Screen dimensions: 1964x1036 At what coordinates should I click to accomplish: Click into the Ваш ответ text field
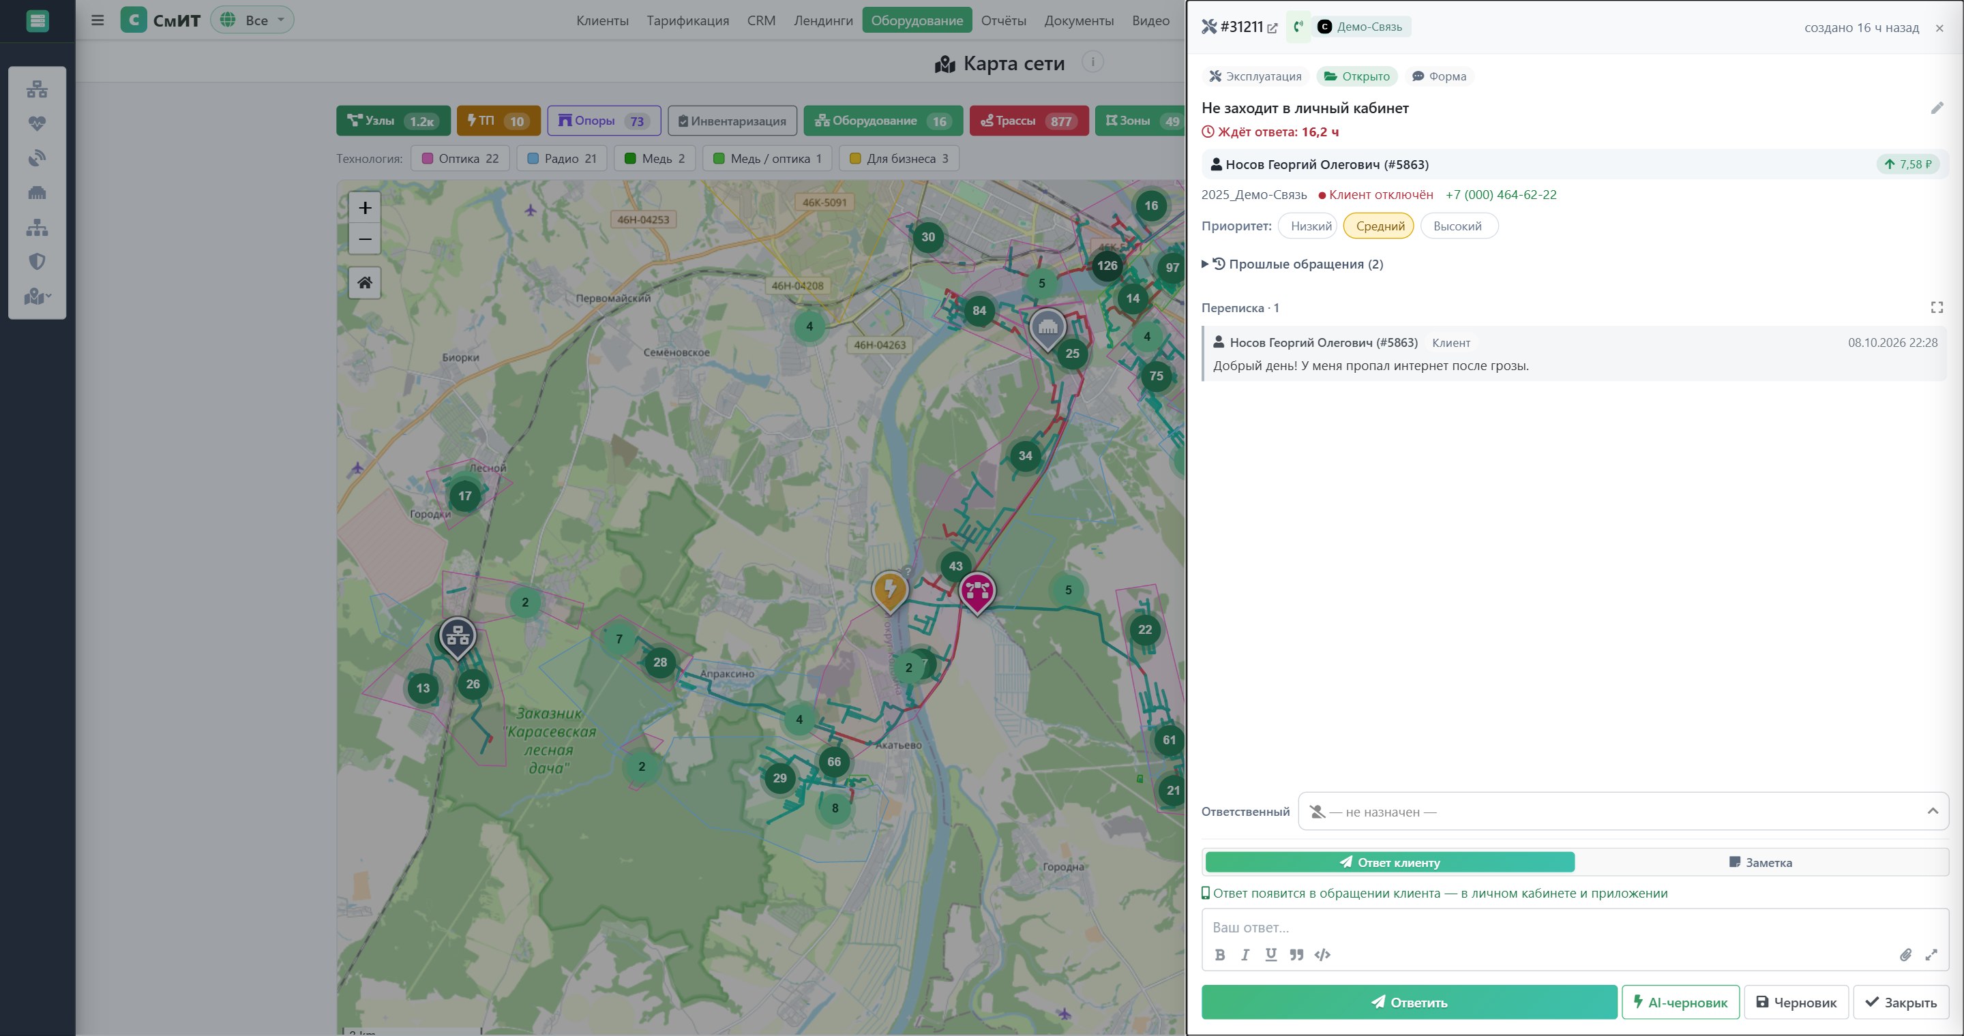[1575, 928]
